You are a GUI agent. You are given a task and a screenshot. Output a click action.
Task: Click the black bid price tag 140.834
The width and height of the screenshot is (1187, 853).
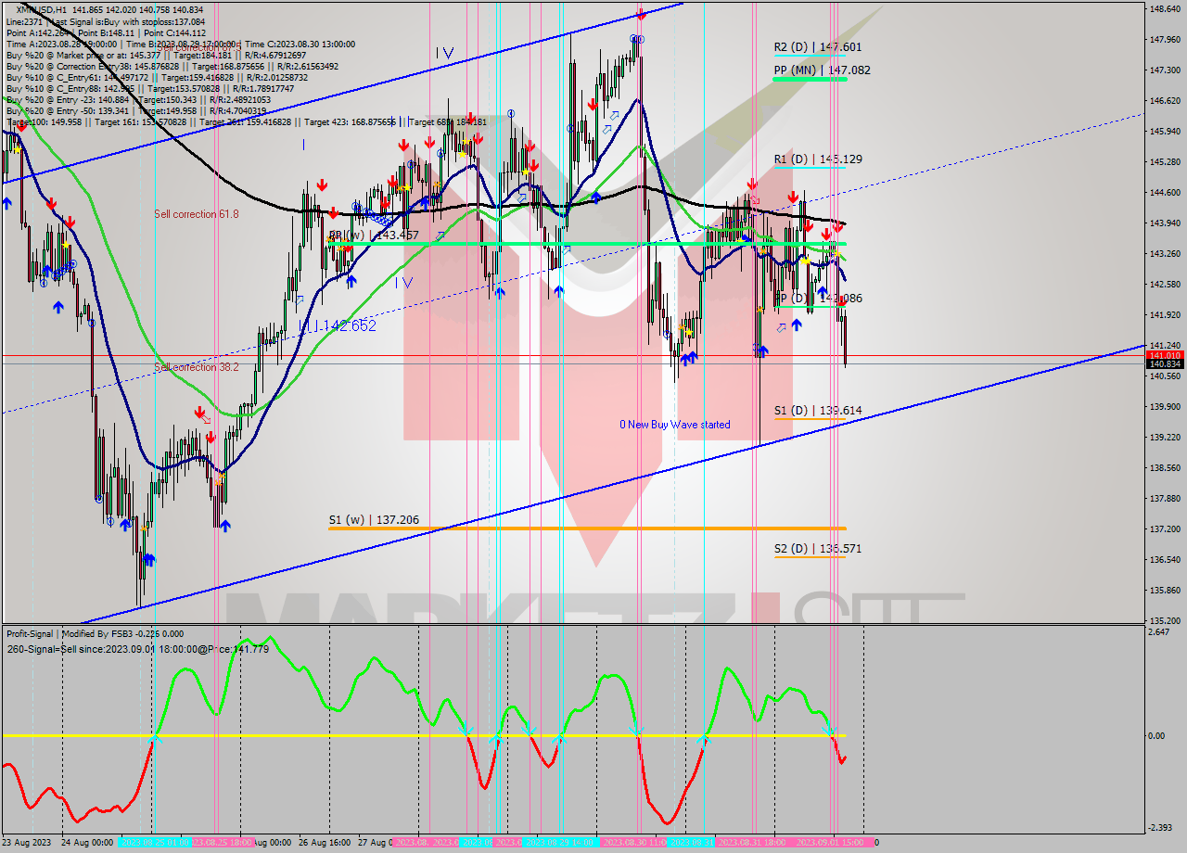tap(1165, 364)
